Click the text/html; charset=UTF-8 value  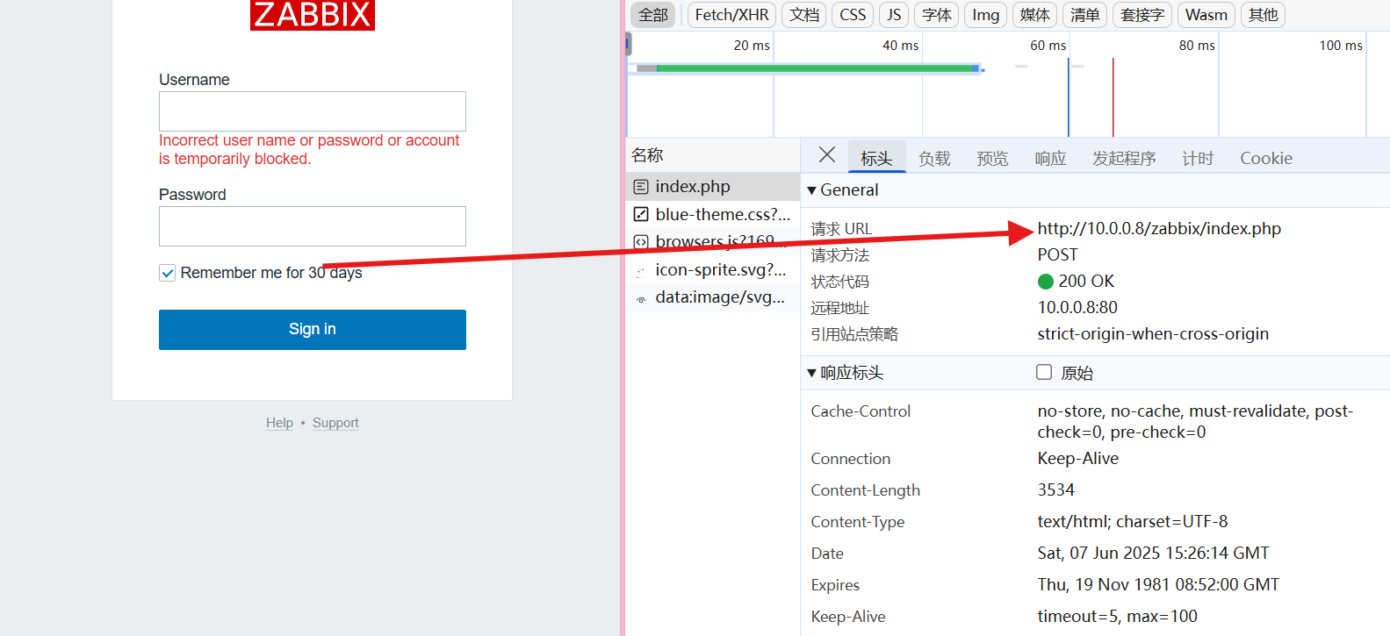point(1133,522)
